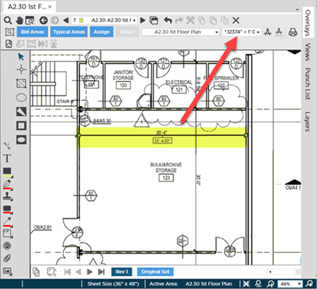Click the document refresh icon in third toolbar row
The image size is (317, 289).
click(x=9, y=44)
